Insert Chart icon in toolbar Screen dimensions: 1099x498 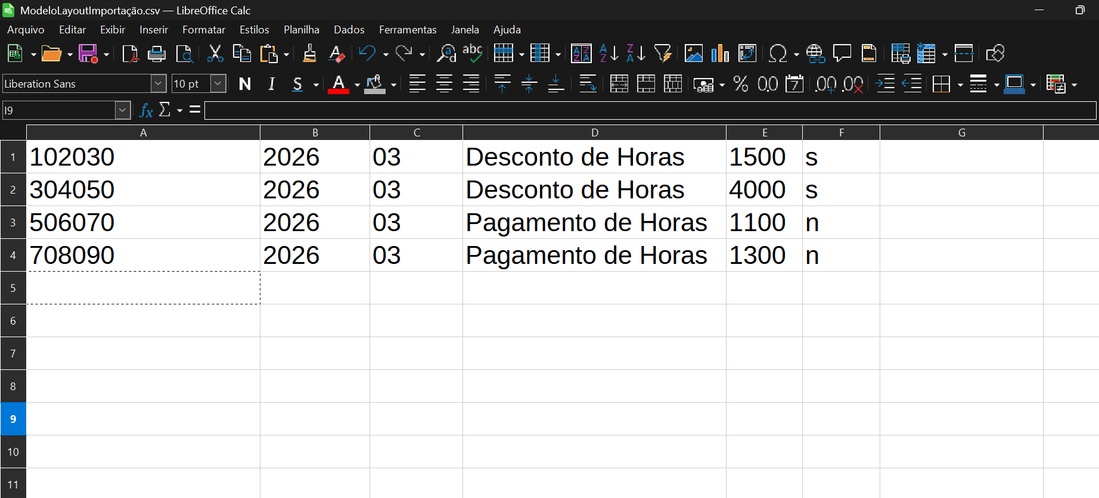click(720, 54)
